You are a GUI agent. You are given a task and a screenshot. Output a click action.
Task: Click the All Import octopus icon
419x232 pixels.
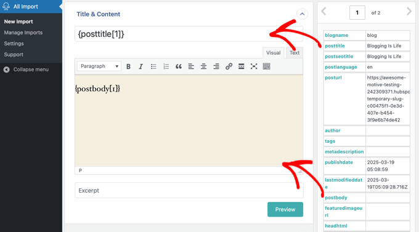point(6,6)
